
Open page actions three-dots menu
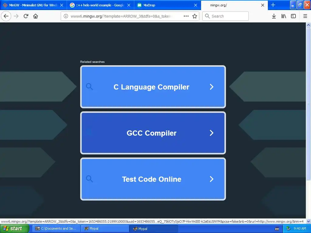(x=186, y=16)
